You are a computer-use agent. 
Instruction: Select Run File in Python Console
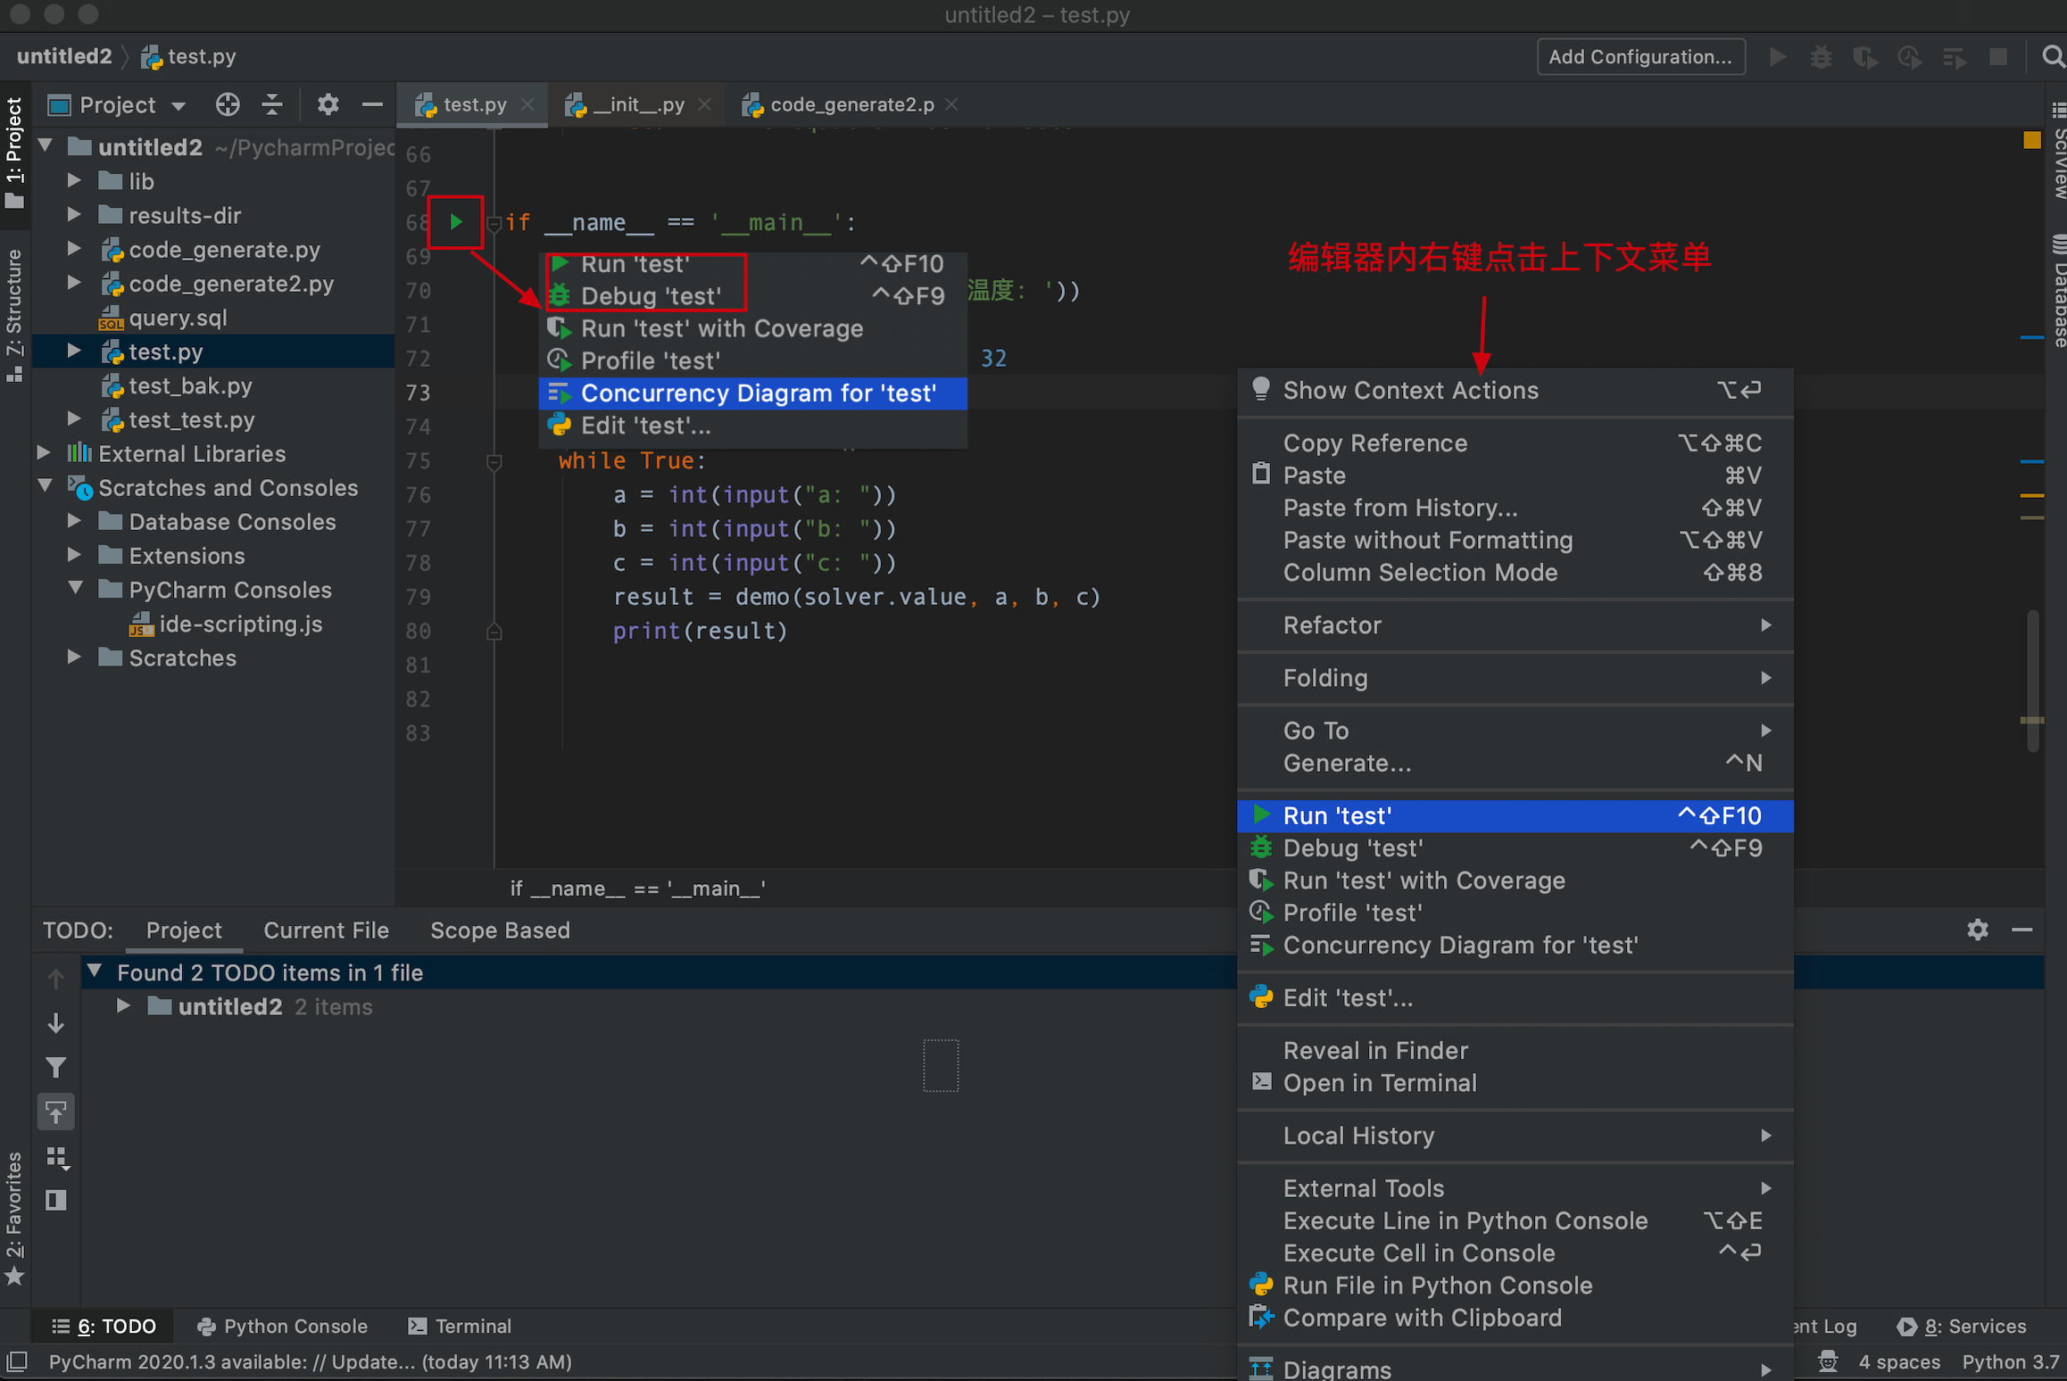(1515, 1286)
